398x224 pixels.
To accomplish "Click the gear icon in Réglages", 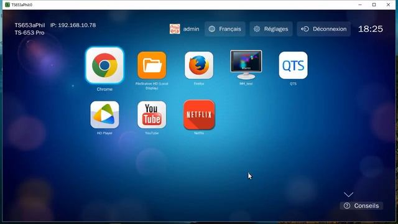I will [257, 29].
